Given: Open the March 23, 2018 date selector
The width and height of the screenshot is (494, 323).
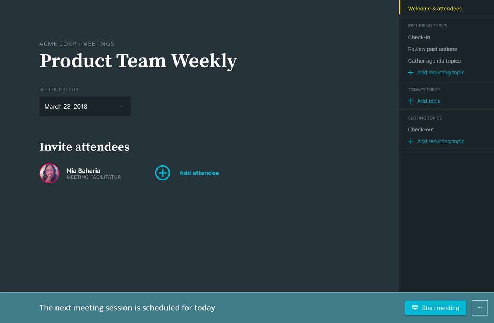Looking at the screenshot, I should point(85,106).
